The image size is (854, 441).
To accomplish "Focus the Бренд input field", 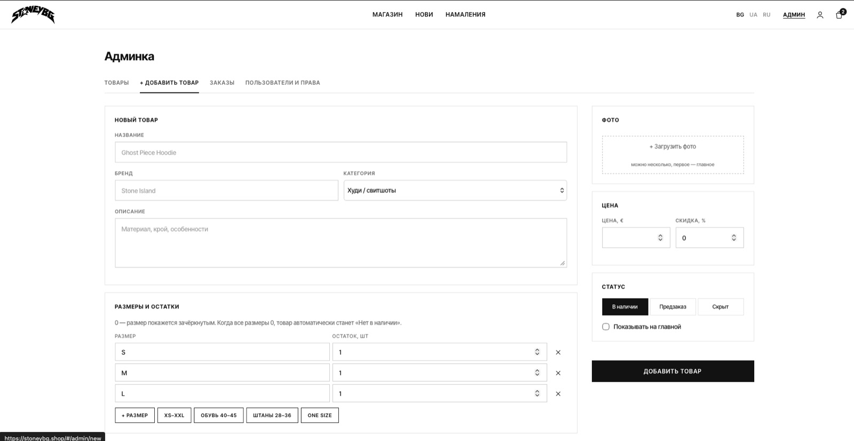I will (x=226, y=191).
